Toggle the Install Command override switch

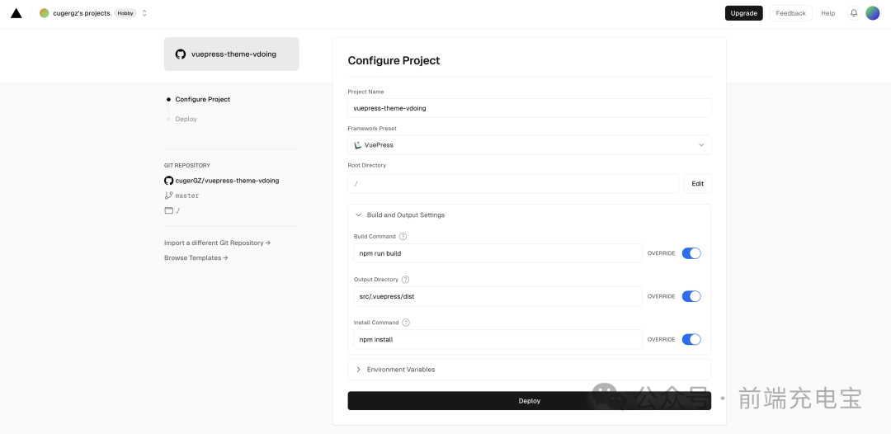691,340
